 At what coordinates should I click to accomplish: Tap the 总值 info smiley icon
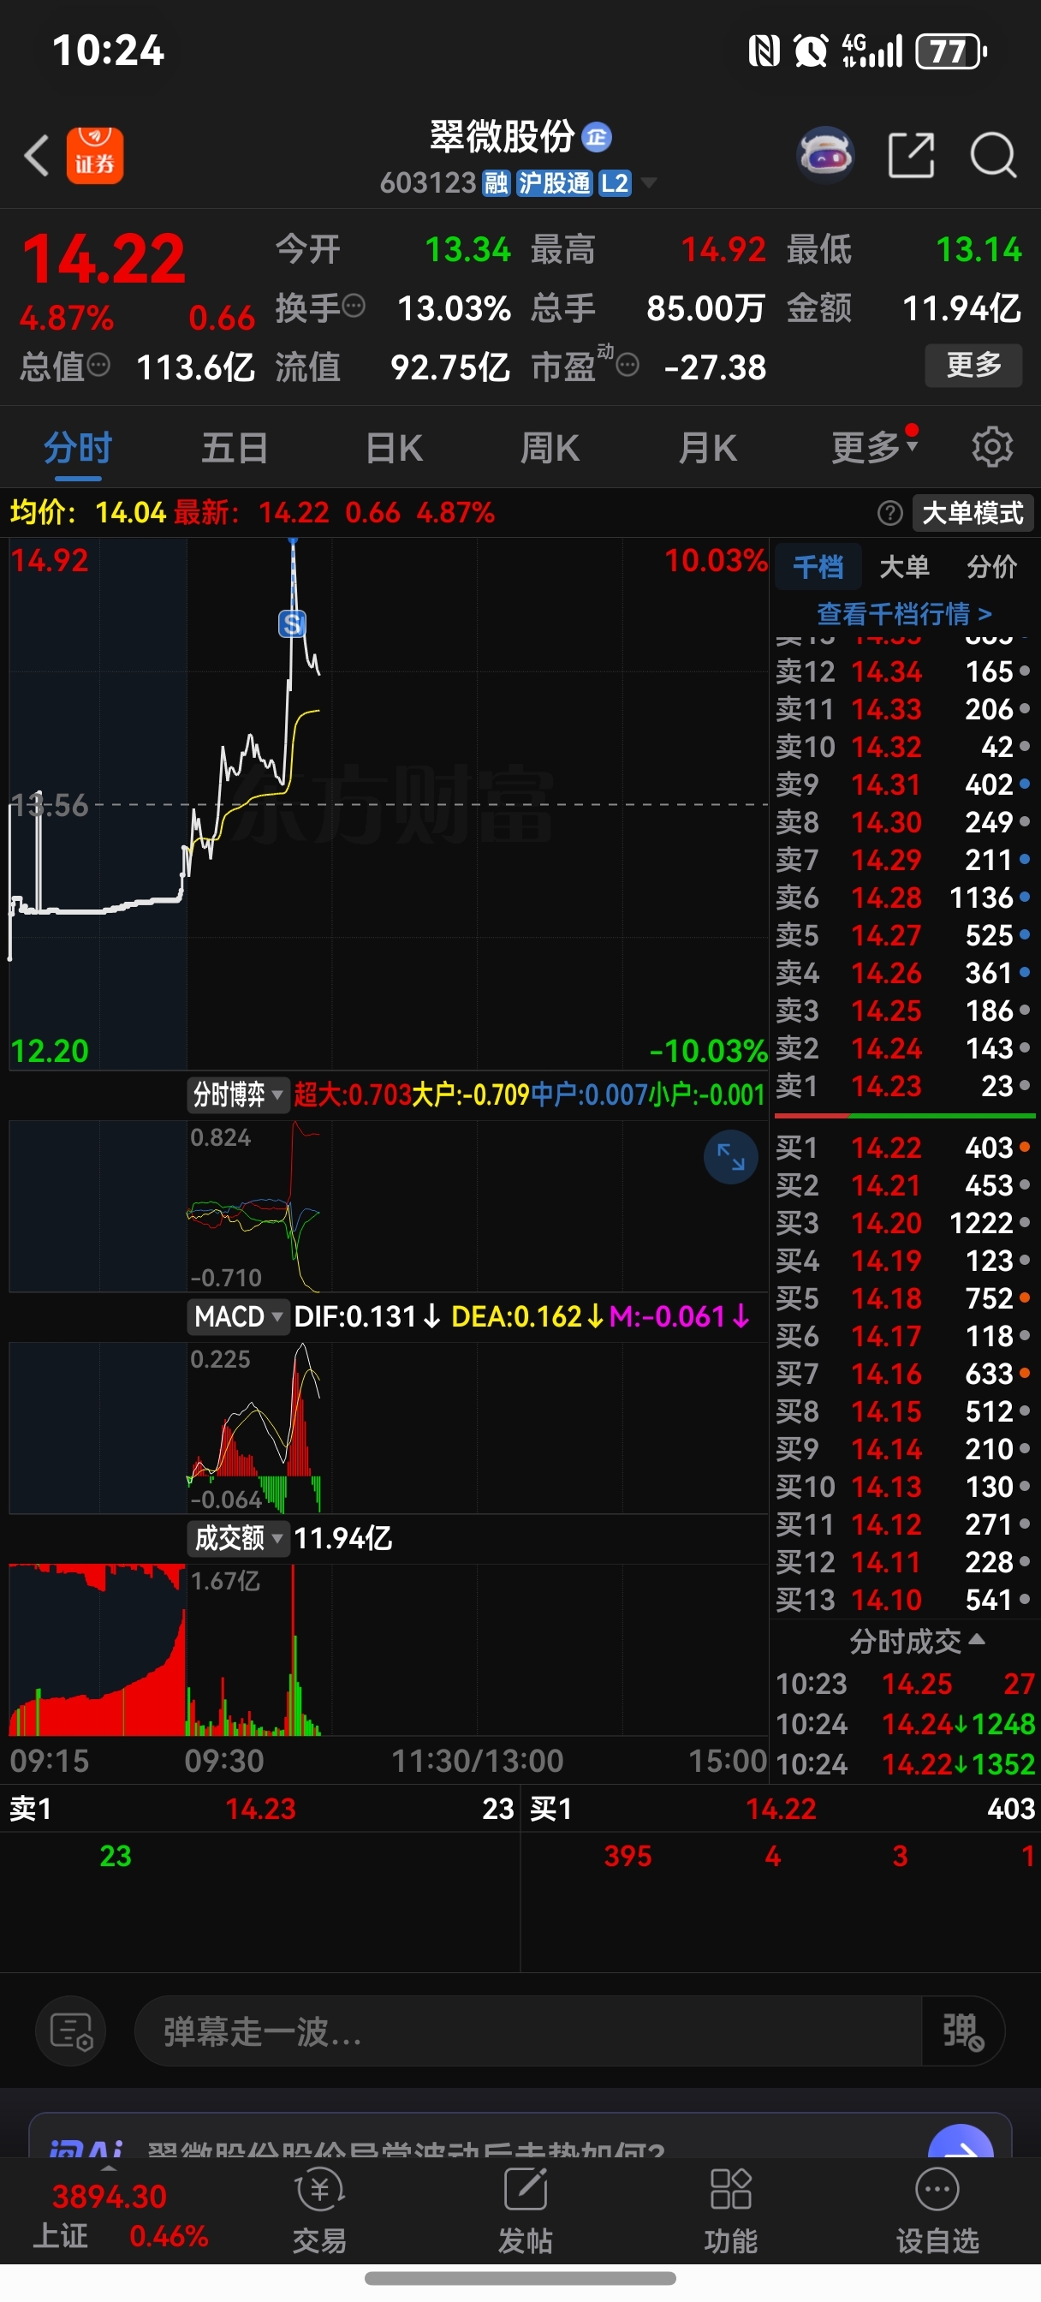[98, 365]
